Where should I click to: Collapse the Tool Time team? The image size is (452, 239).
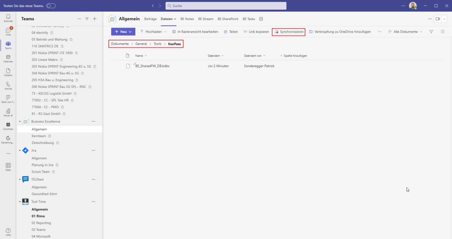[x=20, y=202]
